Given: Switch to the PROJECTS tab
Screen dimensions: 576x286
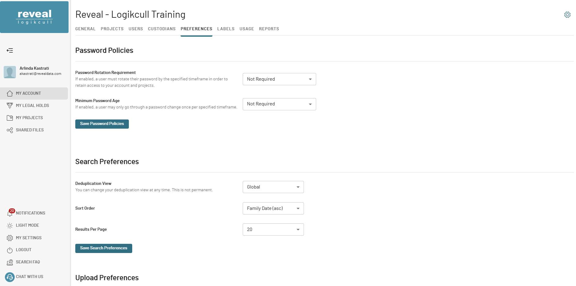Looking at the screenshot, I should coord(112,29).
